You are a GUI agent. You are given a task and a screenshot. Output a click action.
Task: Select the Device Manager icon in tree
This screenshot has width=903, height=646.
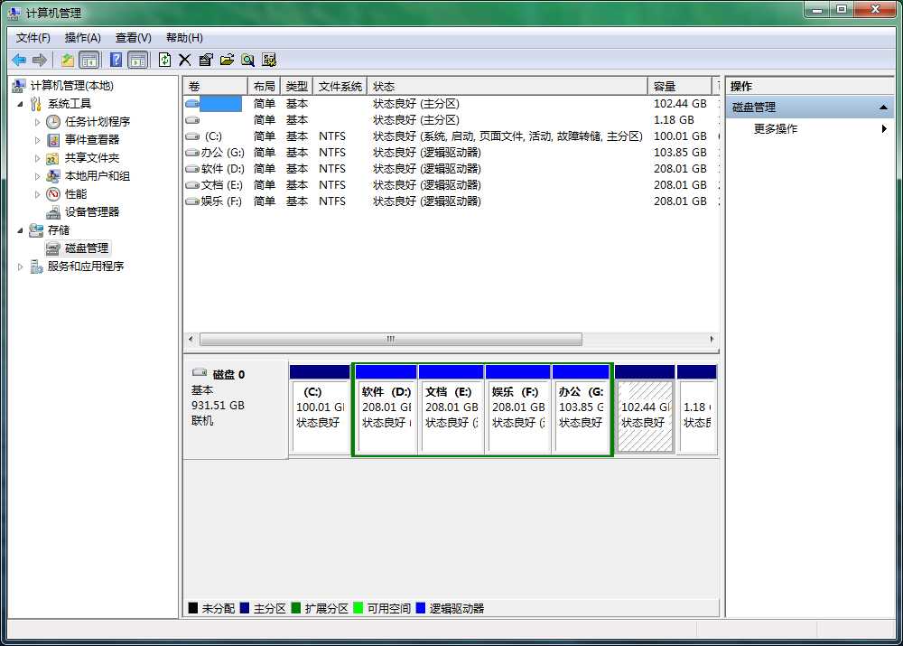coord(53,212)
